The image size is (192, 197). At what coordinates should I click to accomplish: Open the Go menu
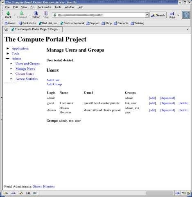(32, 7)
